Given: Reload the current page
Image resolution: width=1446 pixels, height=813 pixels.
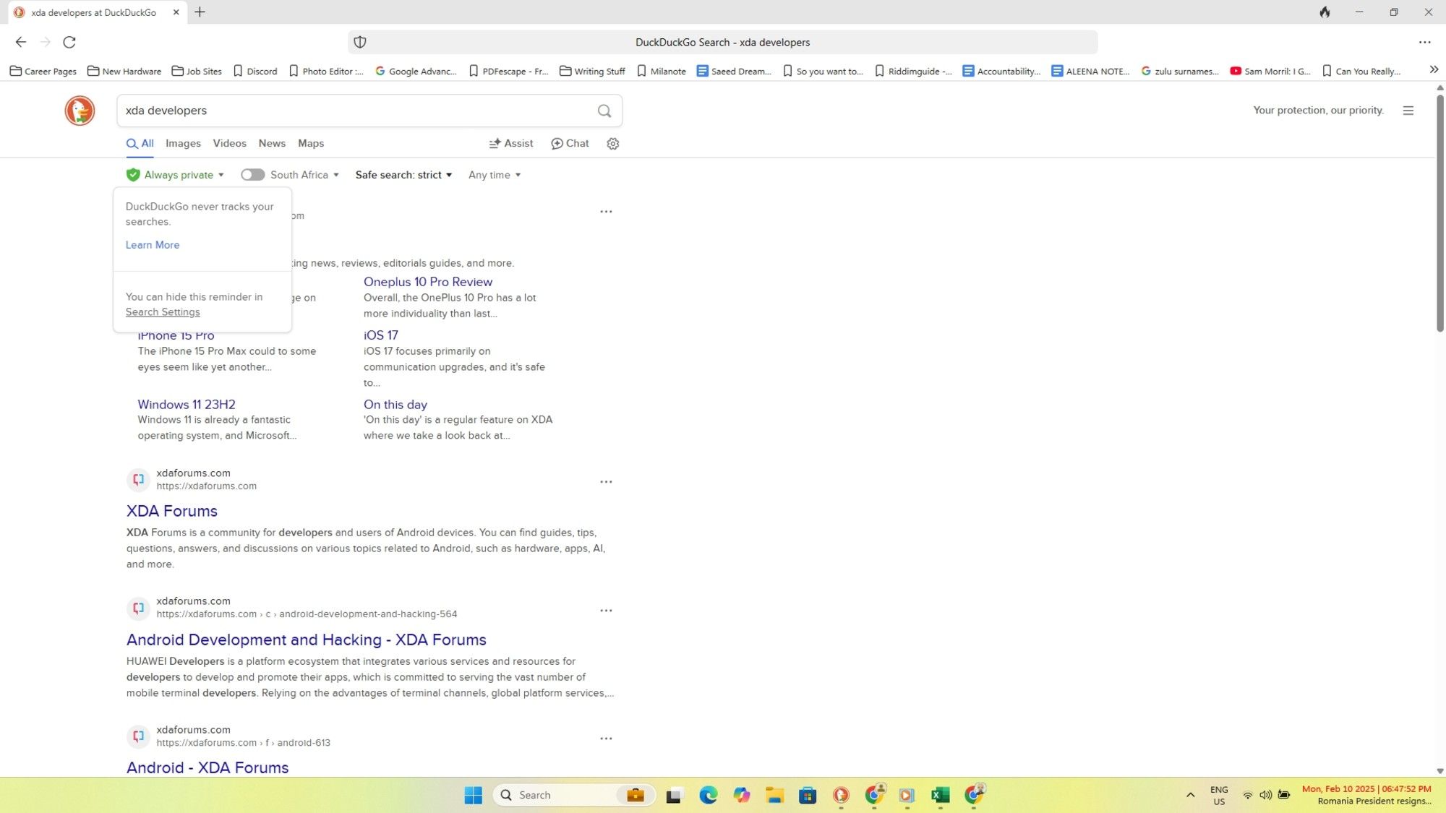Looking at the screenshot, I should point(69,42).
